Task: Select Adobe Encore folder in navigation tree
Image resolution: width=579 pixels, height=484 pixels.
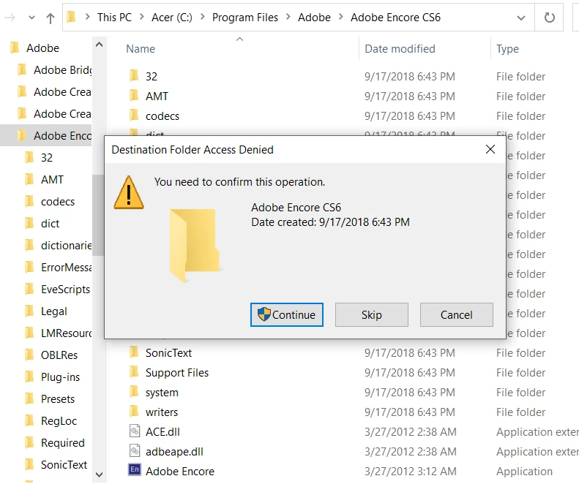Action: (x=62, y=135)
